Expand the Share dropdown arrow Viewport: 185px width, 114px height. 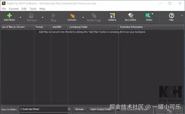coord(152,14)
